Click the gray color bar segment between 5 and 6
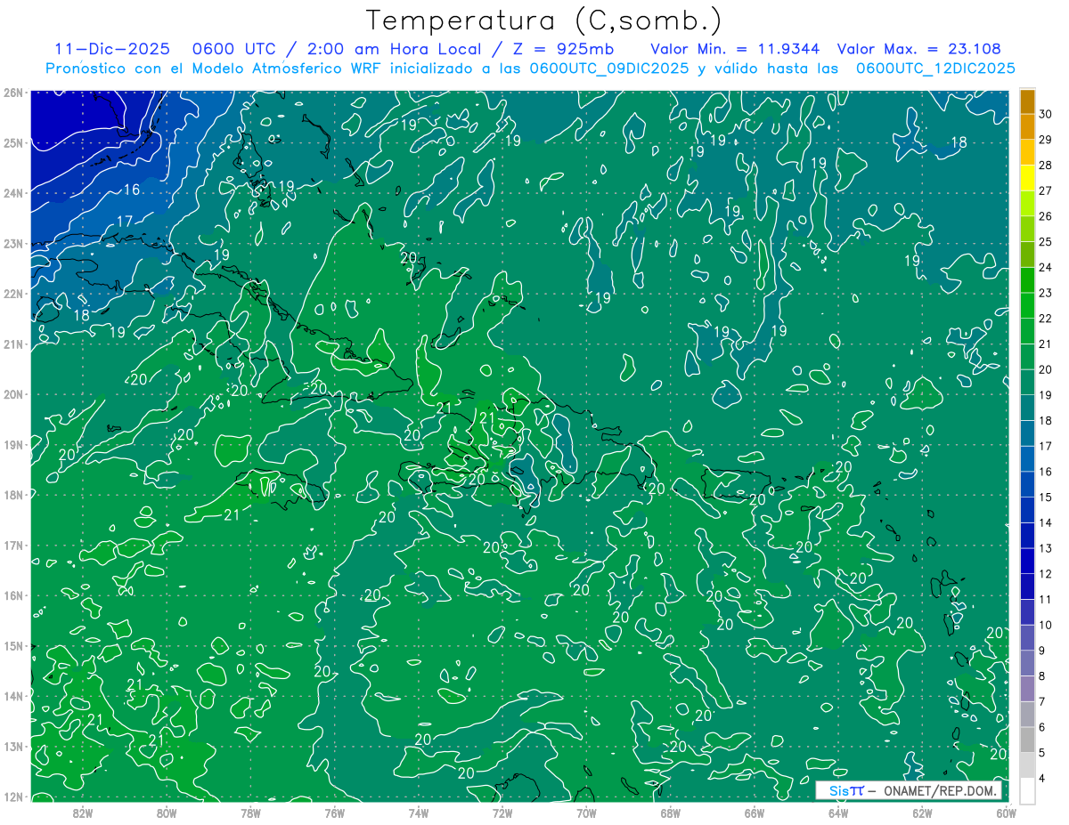 (x=1027, y=740)
